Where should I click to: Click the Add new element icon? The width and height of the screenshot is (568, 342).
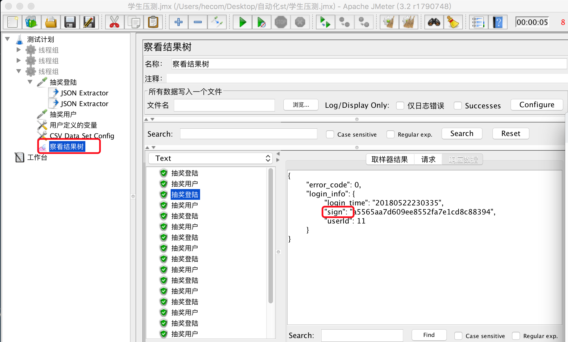(x=177, y=22)
